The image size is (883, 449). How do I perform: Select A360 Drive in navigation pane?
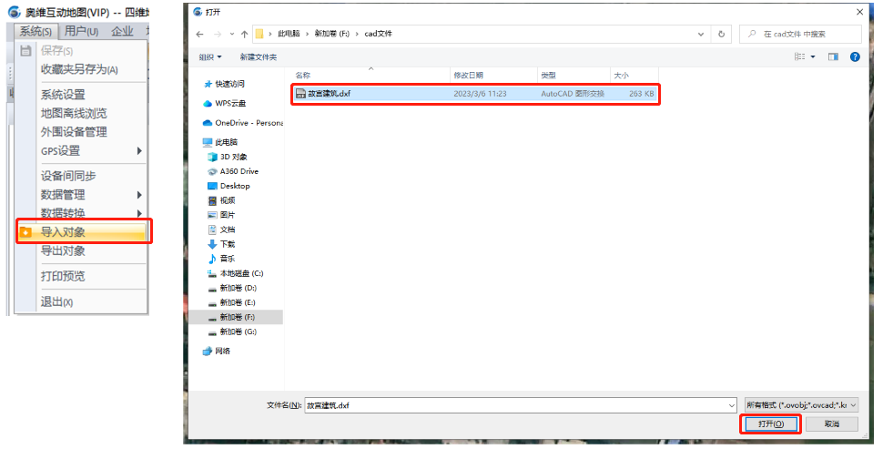tap(239, 171)
